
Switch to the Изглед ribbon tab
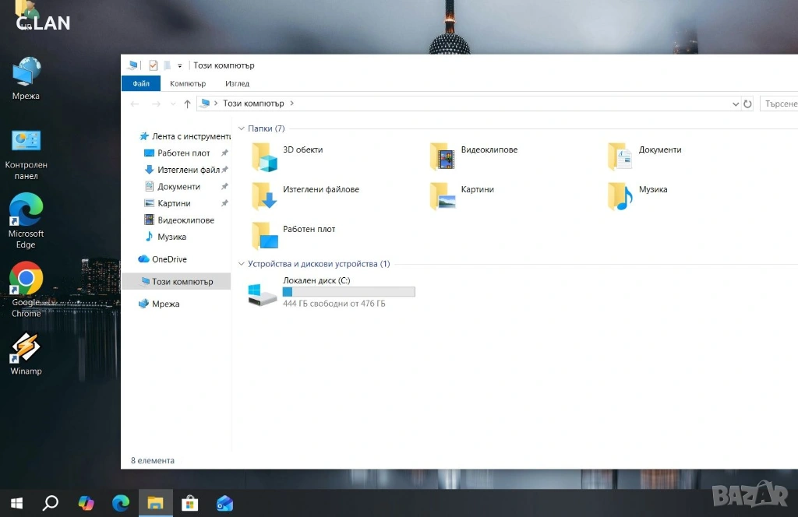(237, 83)
